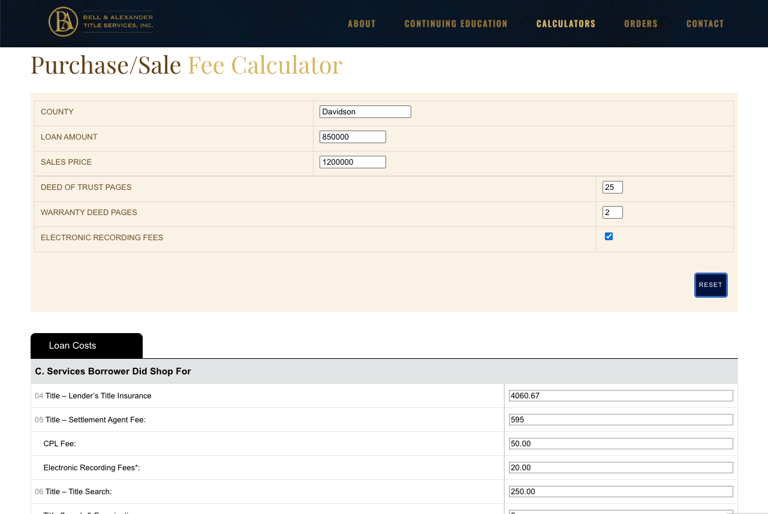Edit the Warranty Deed Pages field

coord(613,212)
